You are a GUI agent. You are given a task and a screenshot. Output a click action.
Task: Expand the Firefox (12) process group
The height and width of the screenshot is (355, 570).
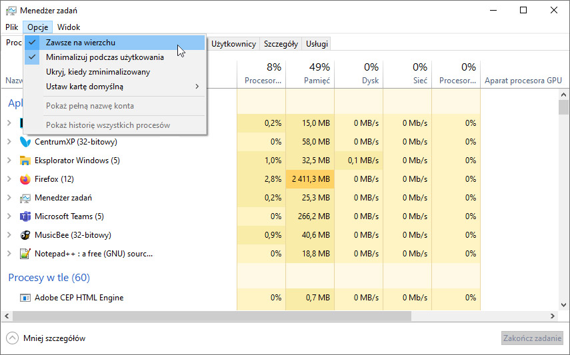(x=9, y=178)
